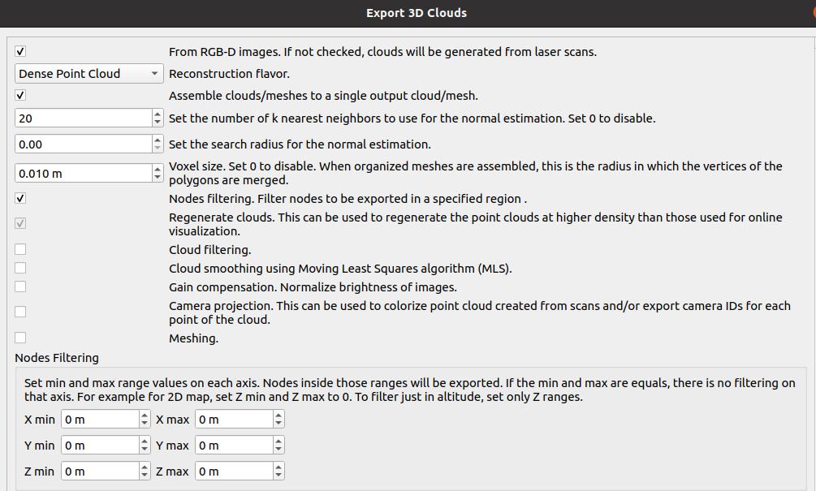Decrease the normal estimation search radius
This screenshot has height=491, width=816.
[156, 148]
